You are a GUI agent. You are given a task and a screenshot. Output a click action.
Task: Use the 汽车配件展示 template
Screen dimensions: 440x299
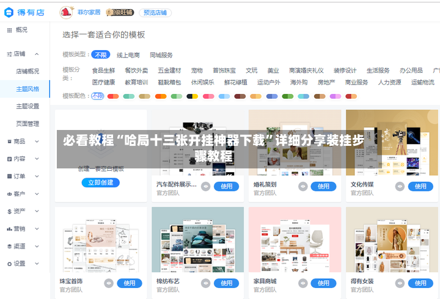pyautogui.click(x=227, y=186)
